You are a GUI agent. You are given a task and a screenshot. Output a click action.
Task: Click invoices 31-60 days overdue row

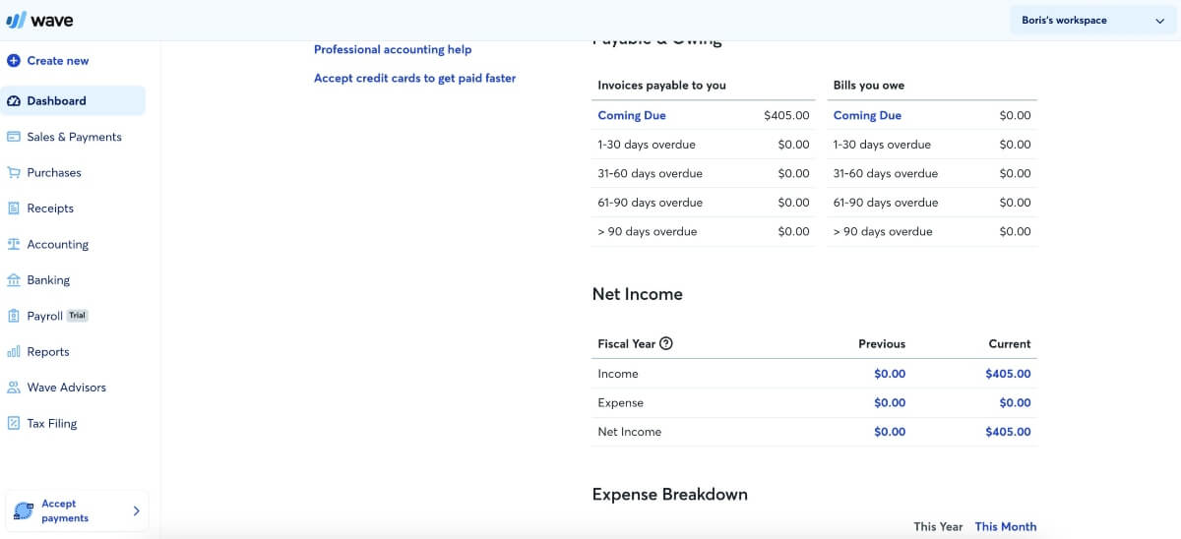[x=704, y=174]
